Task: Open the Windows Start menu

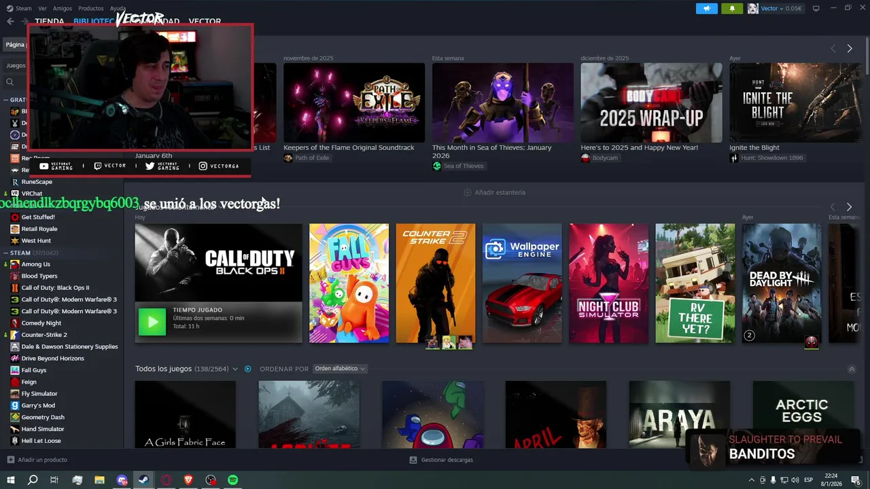Action: tap(11, 480)
